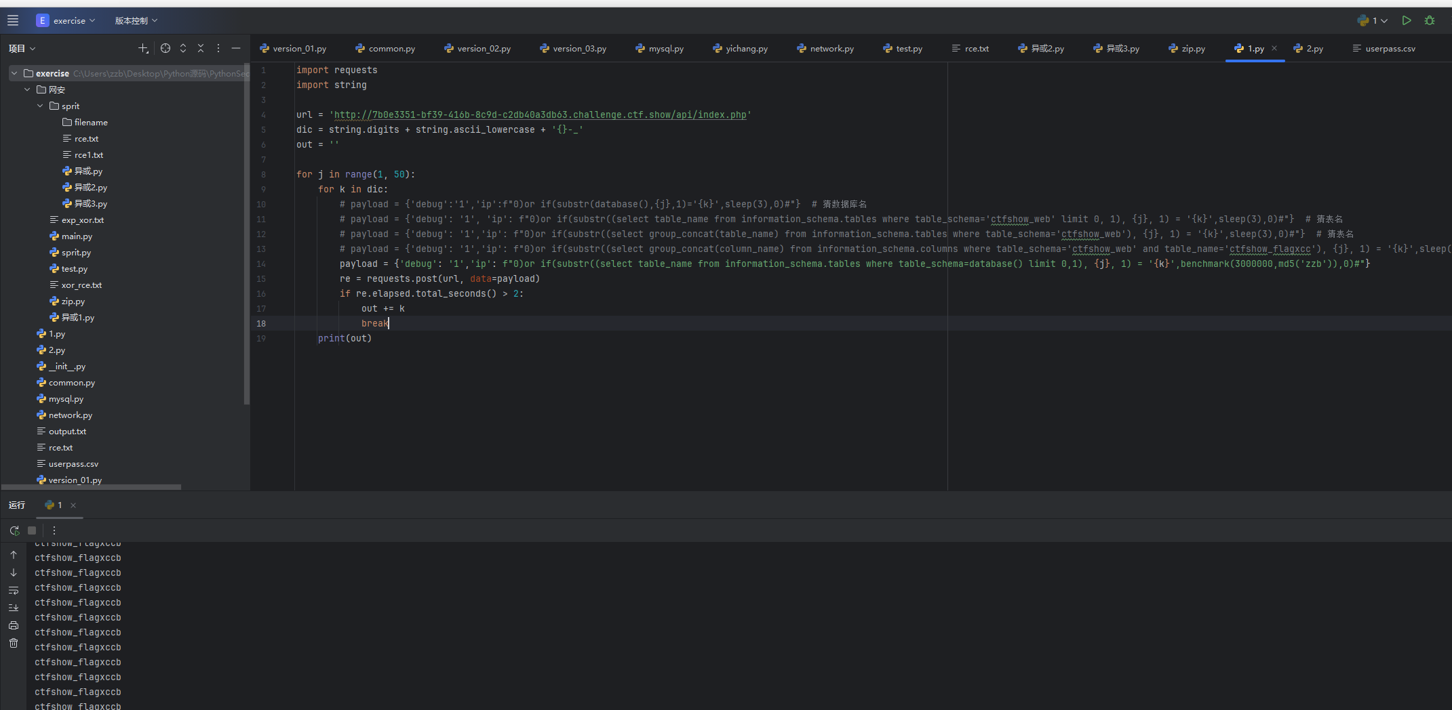Open exp_xor.txt in project tree
This screenshot has height=710, width=1452.
click(77, 220)
